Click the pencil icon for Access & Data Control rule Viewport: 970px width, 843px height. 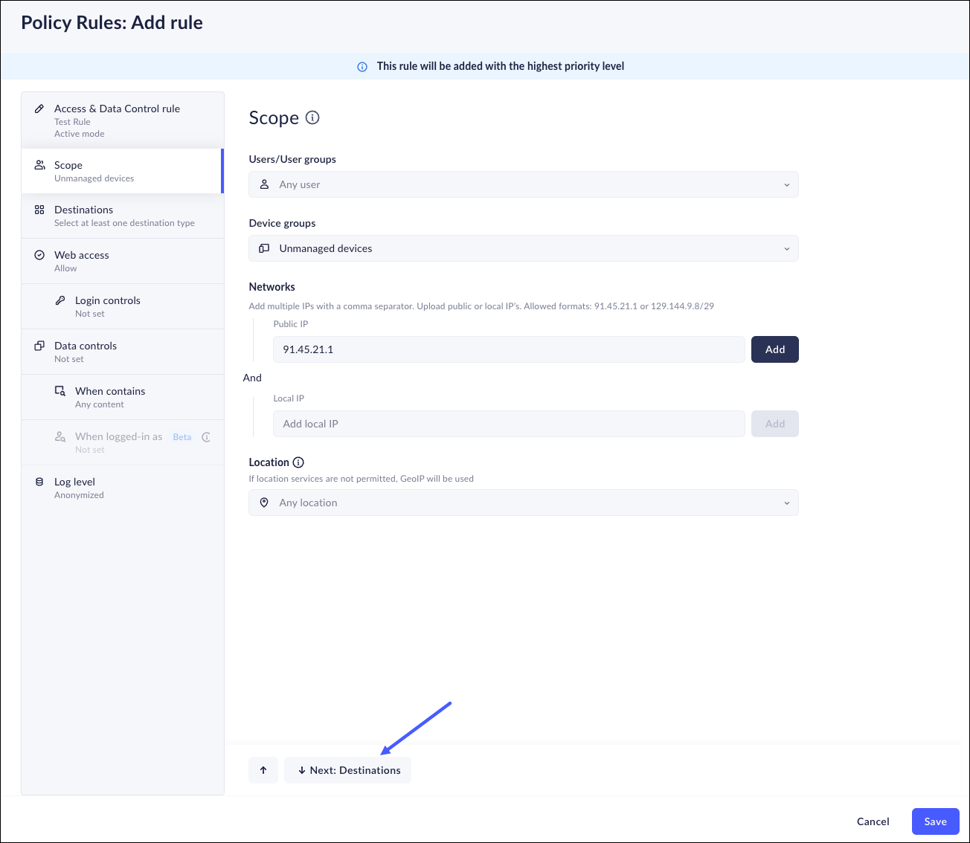[39, 109]
